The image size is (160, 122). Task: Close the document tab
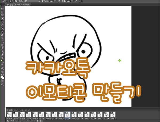click(30, 5)
